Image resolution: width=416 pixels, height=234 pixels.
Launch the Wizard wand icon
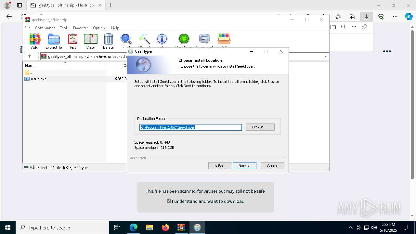[x=144, y=41]
